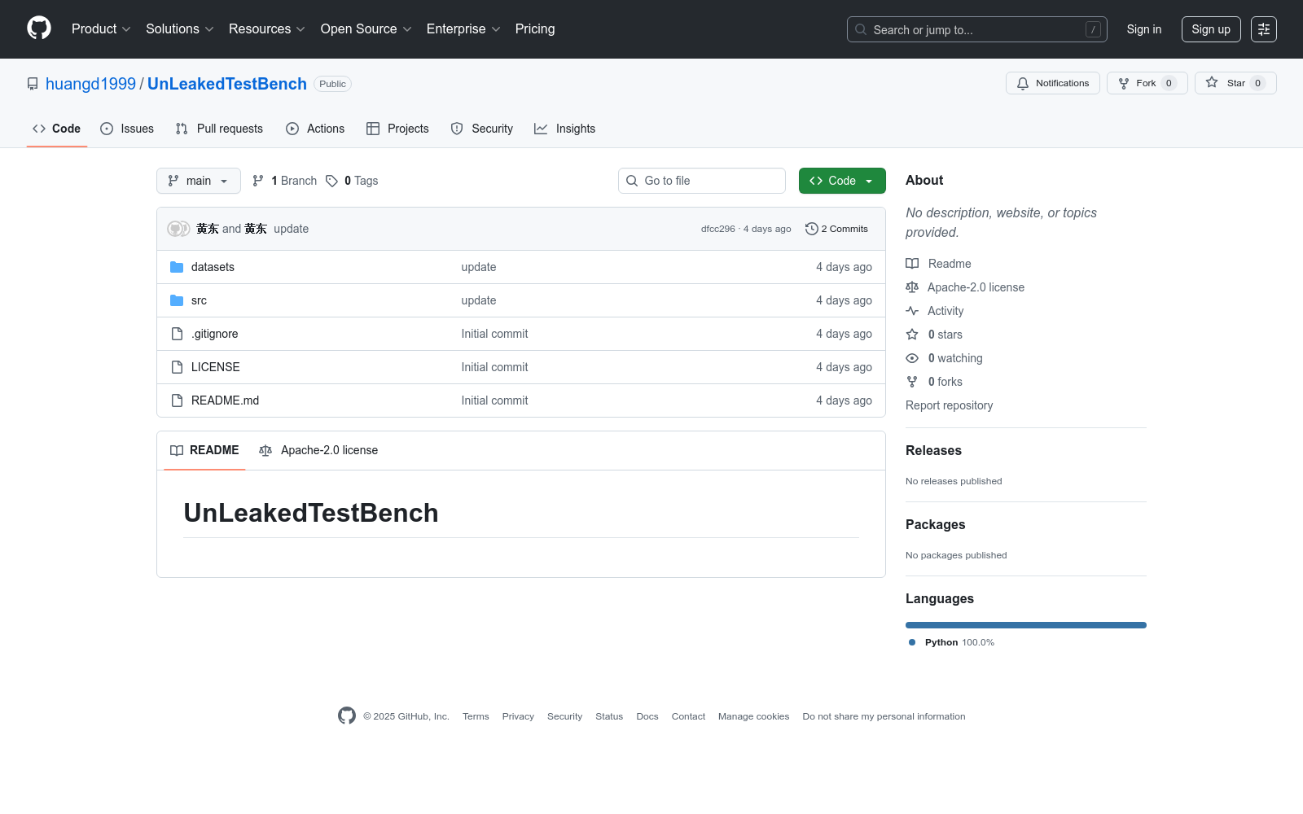Screen dimensions: 1303x814
Task: Click Report repository link
Action: (x=949, y=405)
